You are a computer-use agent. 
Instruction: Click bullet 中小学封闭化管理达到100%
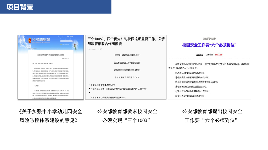[x=102, y=85]
